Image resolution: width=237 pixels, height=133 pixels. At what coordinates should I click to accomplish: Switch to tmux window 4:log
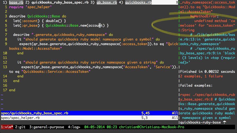pyautogui.click(x=74, y=127)
